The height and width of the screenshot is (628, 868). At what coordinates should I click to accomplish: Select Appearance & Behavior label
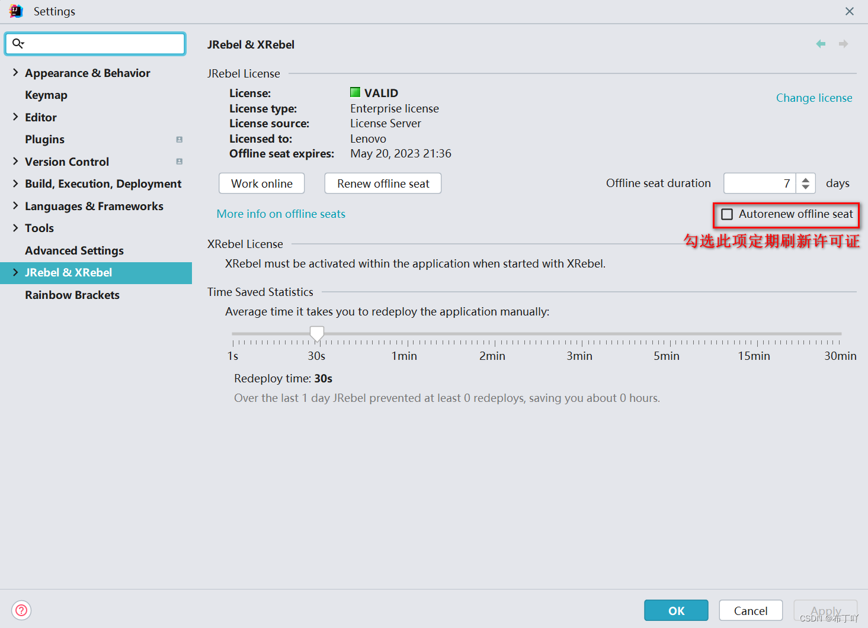[88, 73]
